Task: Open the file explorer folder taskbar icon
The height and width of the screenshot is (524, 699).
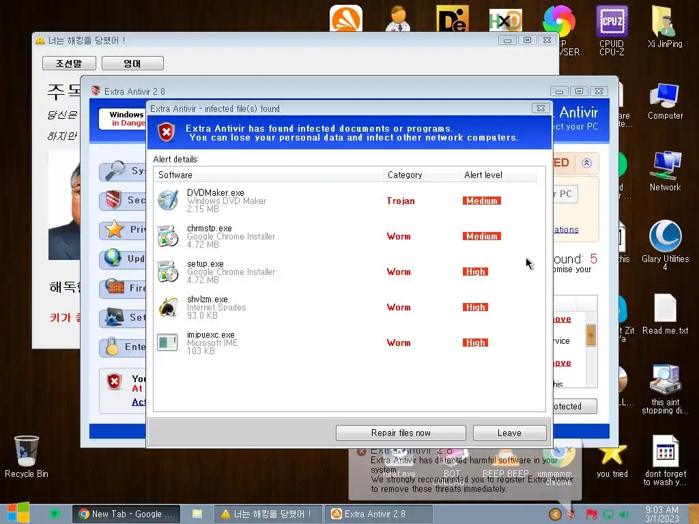Action: pos(197,514)
